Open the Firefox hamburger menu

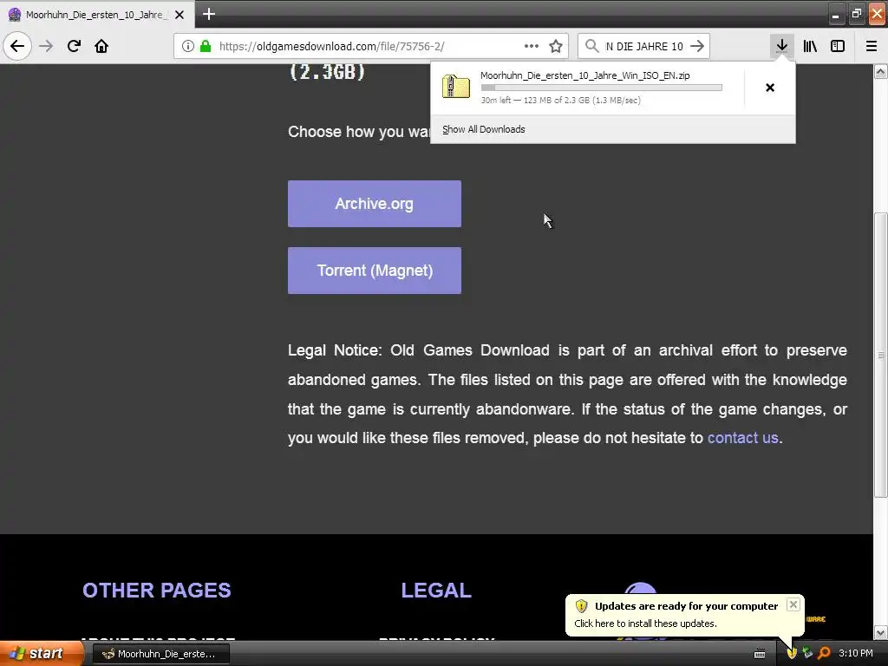pos(872,46)
